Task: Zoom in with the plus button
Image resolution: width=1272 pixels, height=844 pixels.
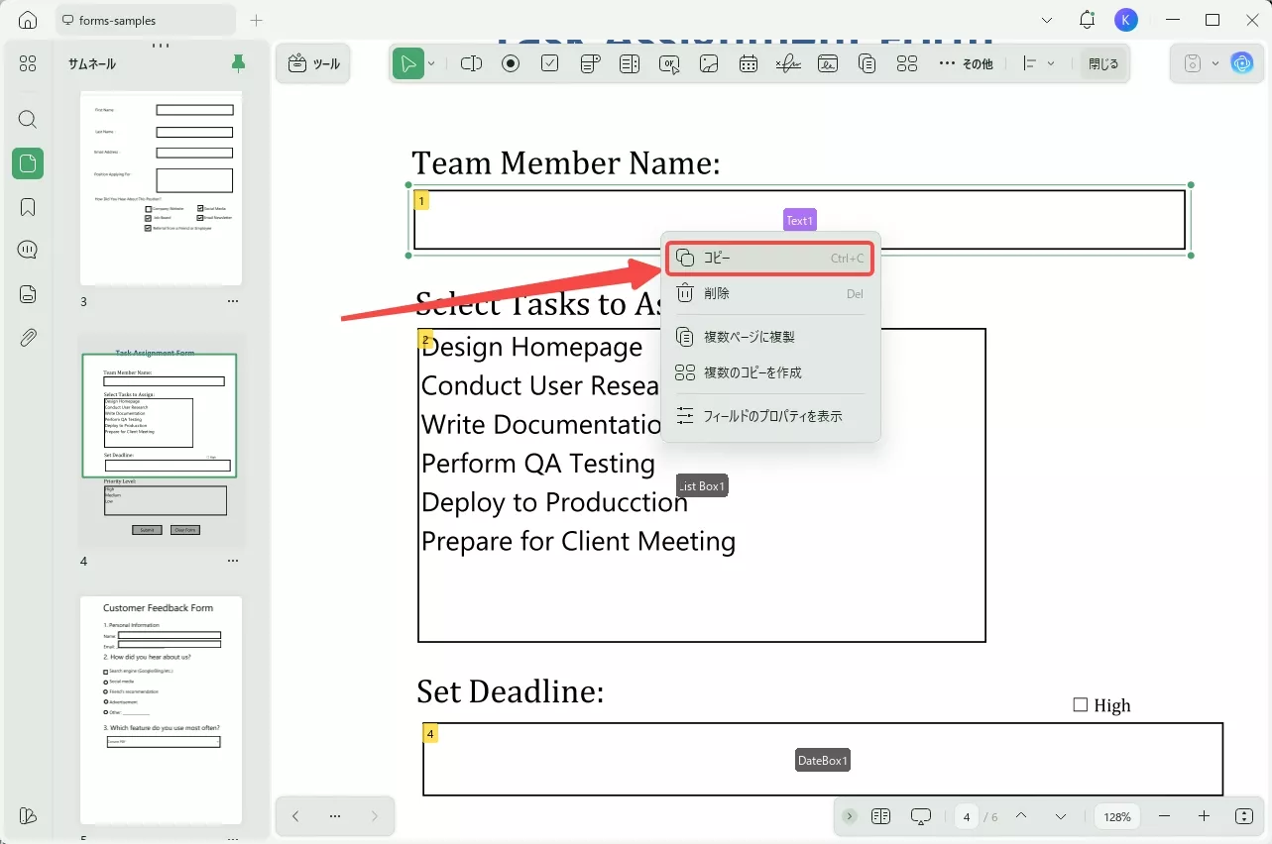Action: tap(1204, 816)
